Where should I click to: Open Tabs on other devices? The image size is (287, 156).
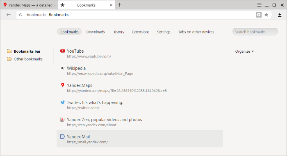coord(196,32)
